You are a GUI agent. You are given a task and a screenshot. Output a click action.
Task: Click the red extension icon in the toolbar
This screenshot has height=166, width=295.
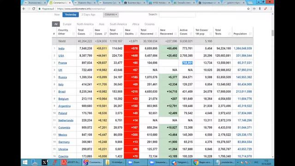pos(265,9)
